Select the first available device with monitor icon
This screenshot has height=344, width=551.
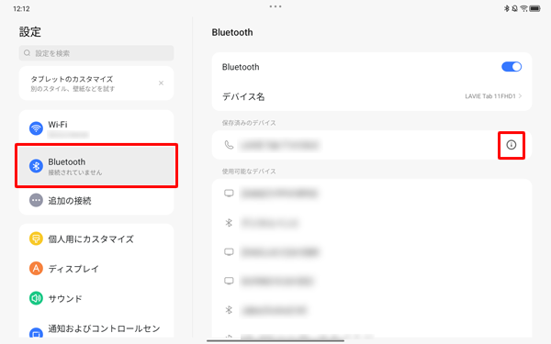(x=372, y=194)
